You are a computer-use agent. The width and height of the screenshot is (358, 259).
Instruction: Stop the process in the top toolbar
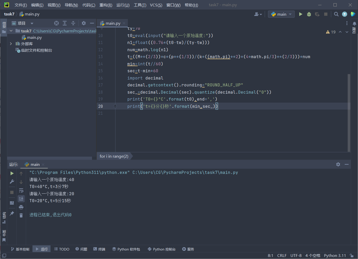pos(326,14)
